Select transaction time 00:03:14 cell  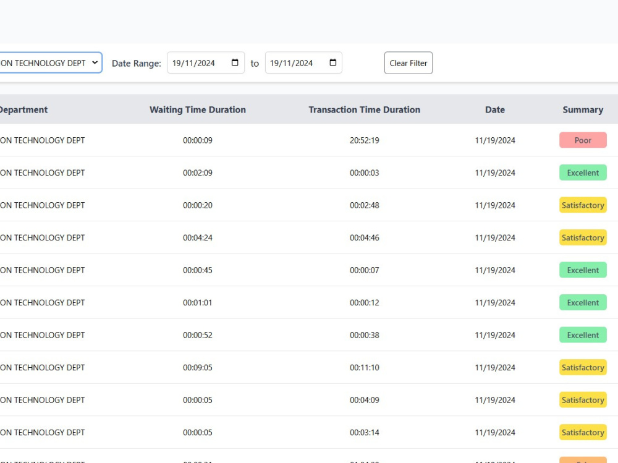(x=364, y=433)
